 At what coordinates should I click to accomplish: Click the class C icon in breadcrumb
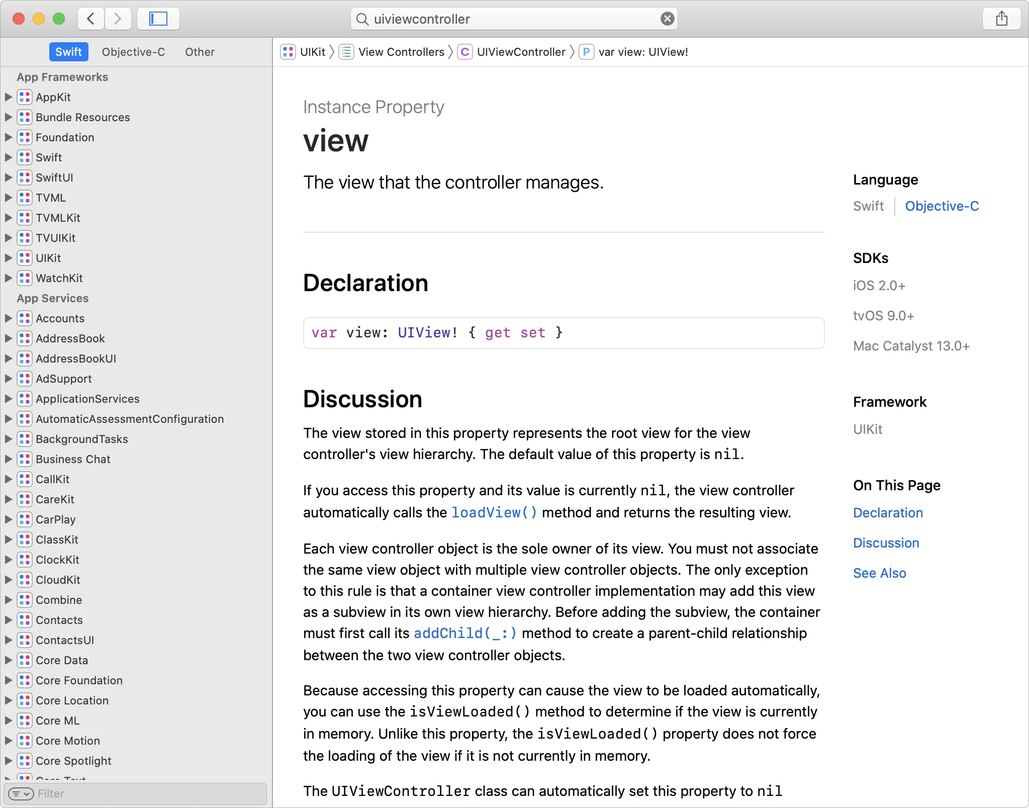click(x=465, y=52)
